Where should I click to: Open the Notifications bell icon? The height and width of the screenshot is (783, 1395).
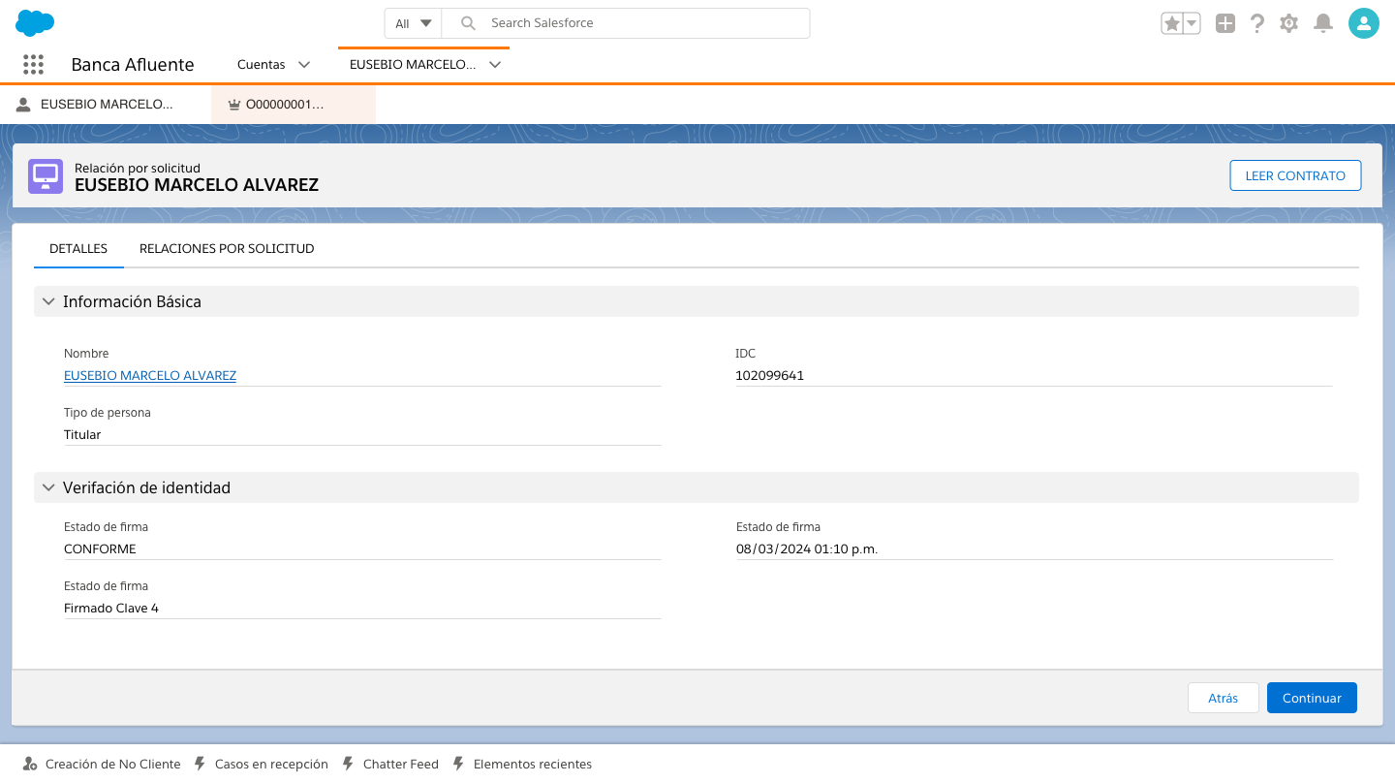[x=1323, y=23]
